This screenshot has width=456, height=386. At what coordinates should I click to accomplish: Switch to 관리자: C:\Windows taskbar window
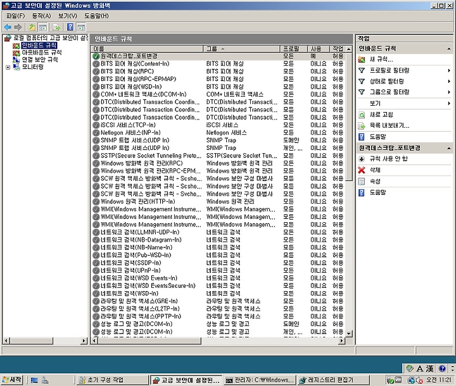click(x=260, y=380)
